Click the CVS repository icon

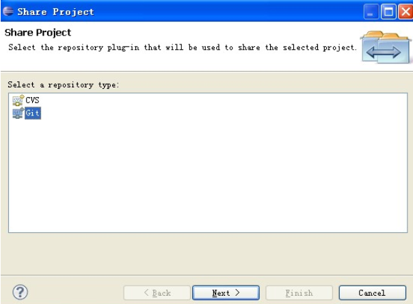pyautogui.click(x=18, y=100)
